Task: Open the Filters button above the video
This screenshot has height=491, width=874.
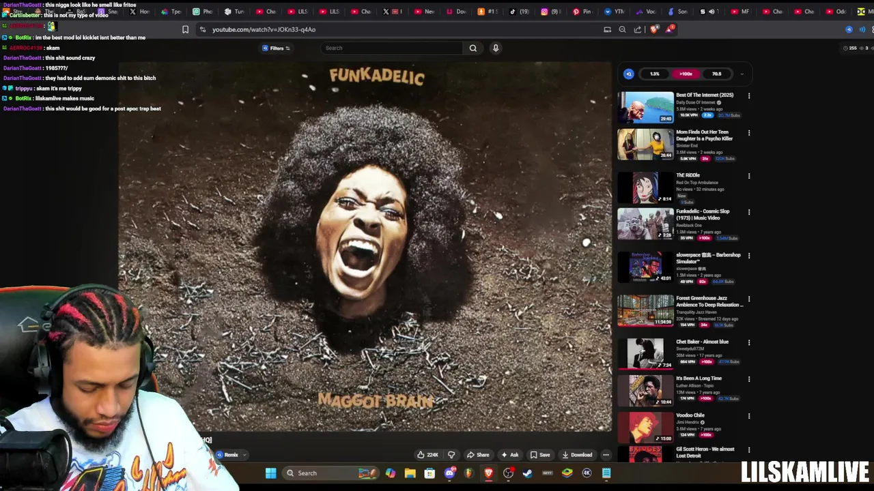Action: point(276,48)
